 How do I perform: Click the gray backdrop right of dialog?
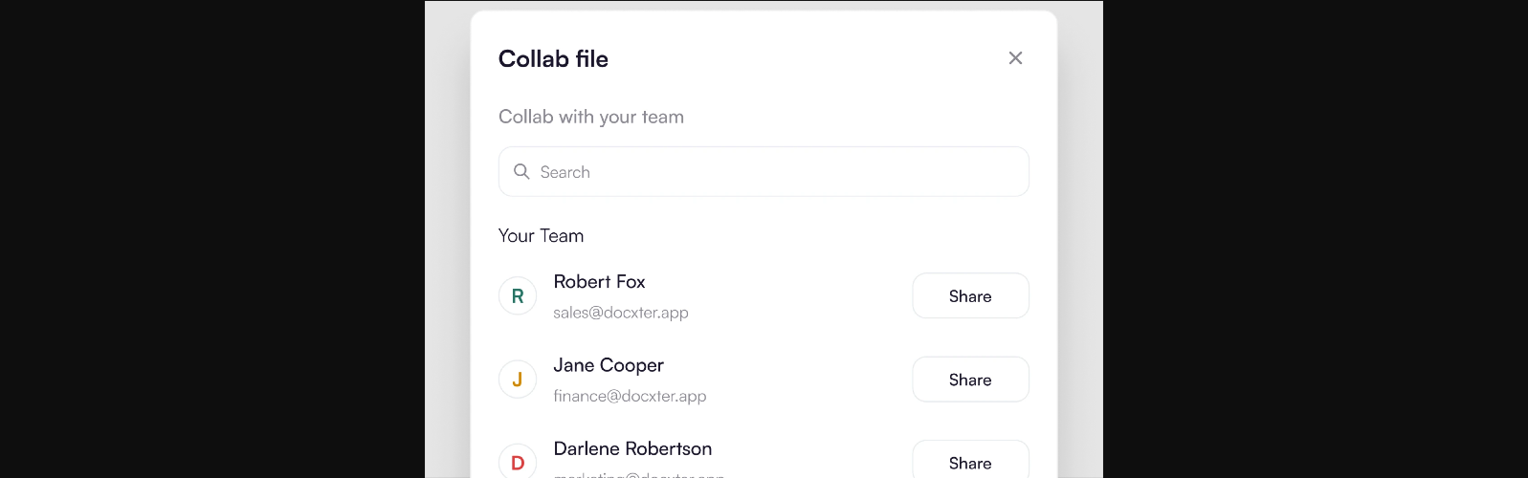[1080, 239]
